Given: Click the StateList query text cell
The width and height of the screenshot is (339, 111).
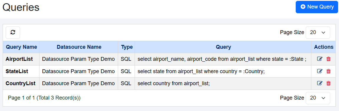Looking at the screenshot, I should 223,71.
